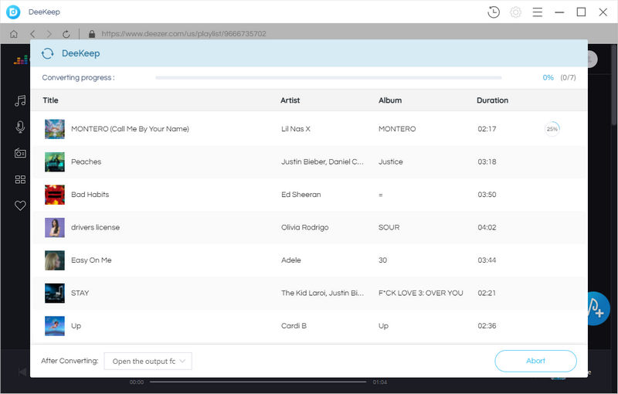Click the '(0/7)' converted count
The image size is (618, 394).
tap(568, 77)
